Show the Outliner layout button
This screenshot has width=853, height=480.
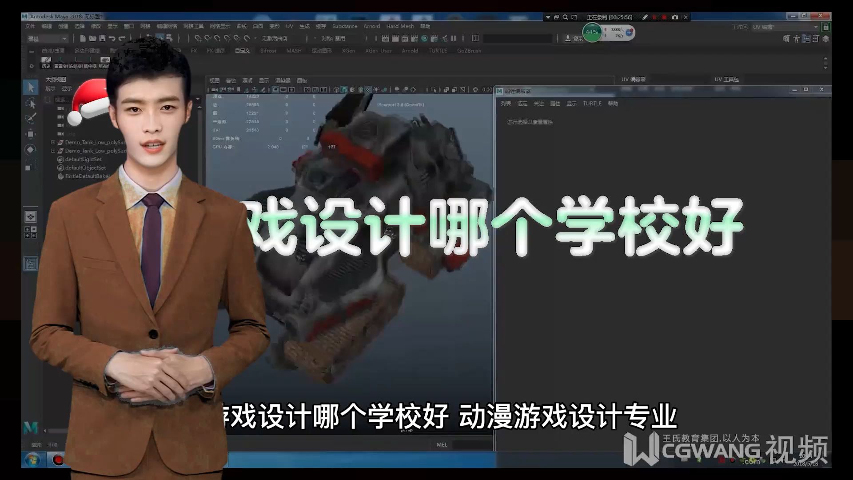31,264
